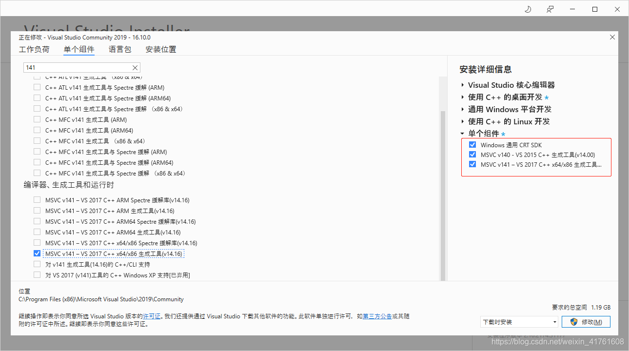Viewport: 629px width, 351px height.
Task: Check C++ ATL v141 Spectre 缓解 (ARM)
Action: point(37,88)
